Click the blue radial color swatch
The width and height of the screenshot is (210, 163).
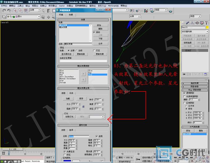[67, 161]
